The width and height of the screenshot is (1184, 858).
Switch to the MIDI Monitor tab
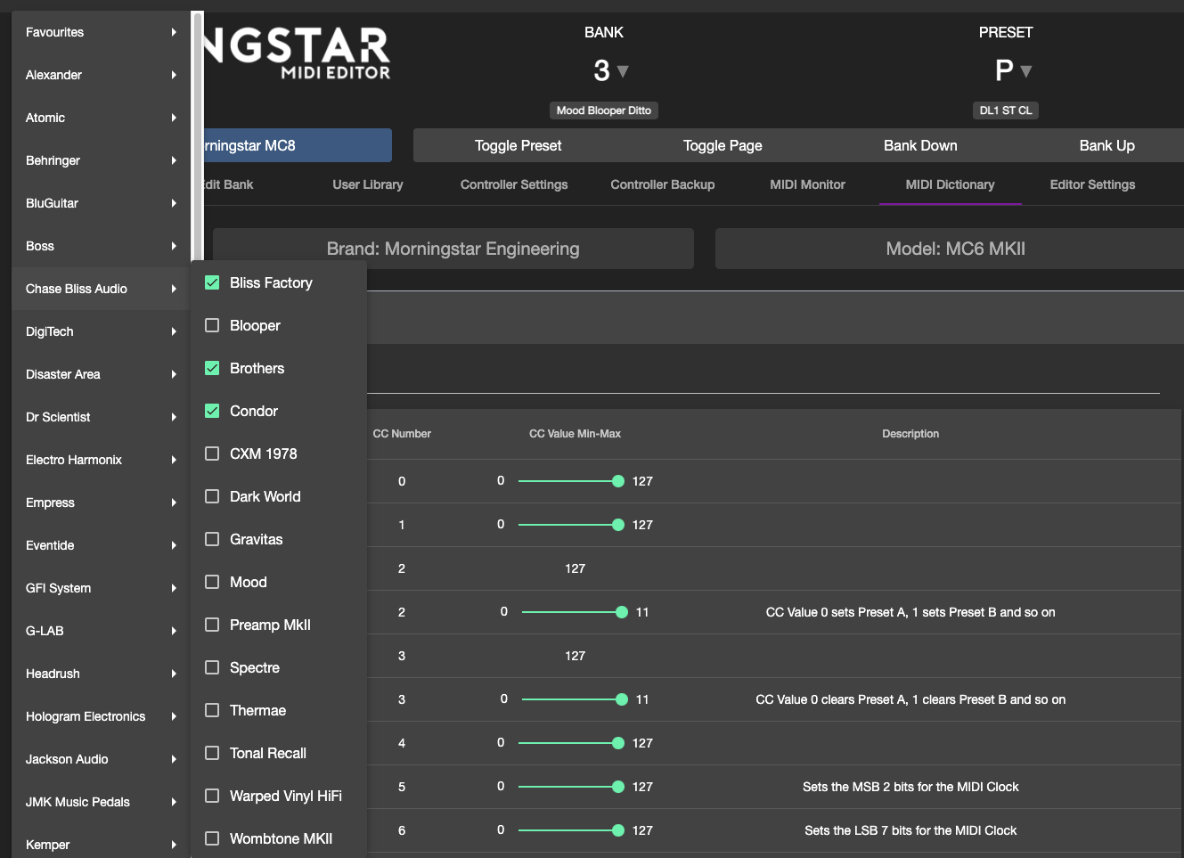pos(807,184)
